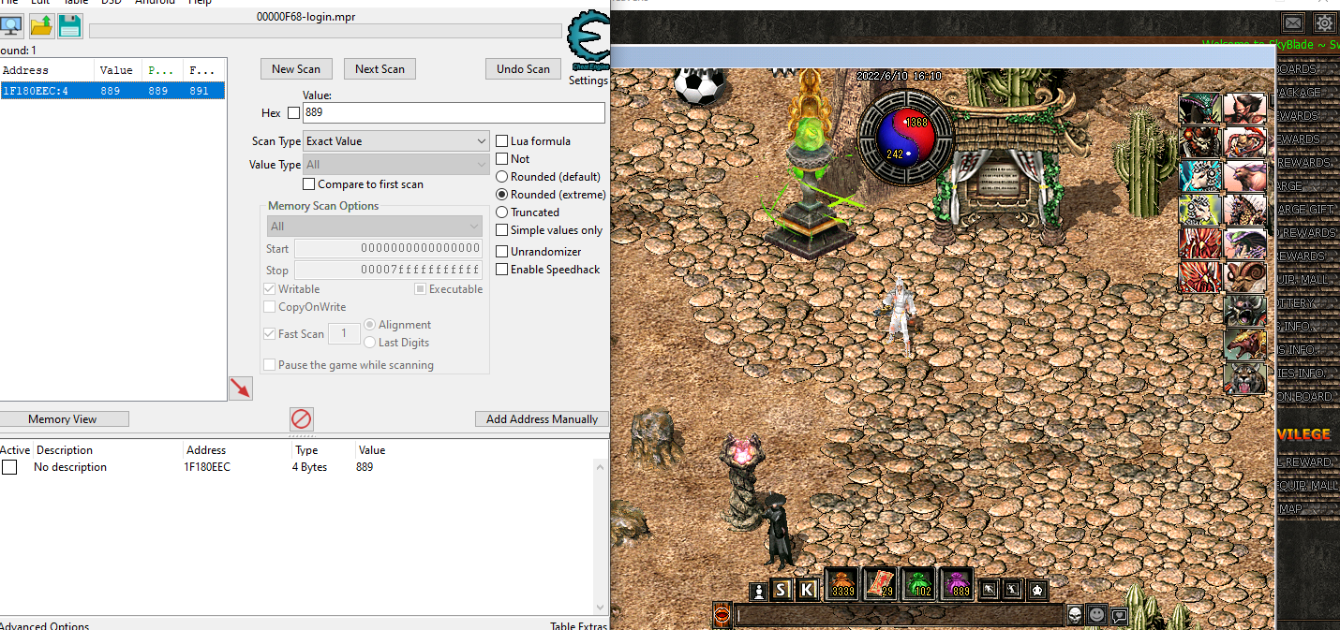1340x630 pixels.
Task: Click the red lips chat channel icon
Action: (x=722, y=615)
